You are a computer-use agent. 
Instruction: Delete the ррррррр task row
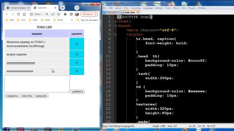[x=77, y=63]
